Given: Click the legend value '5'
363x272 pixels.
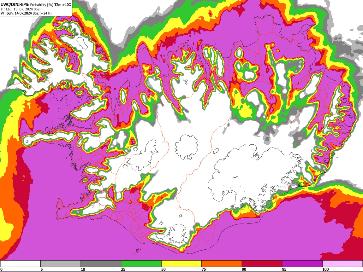Looking at the screenshot, I should [42, 269].
